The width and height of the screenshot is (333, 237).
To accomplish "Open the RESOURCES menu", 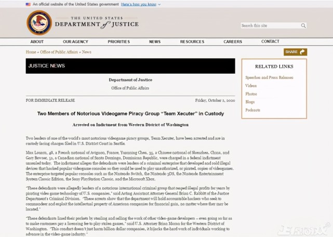I will (x=192, y=42).
